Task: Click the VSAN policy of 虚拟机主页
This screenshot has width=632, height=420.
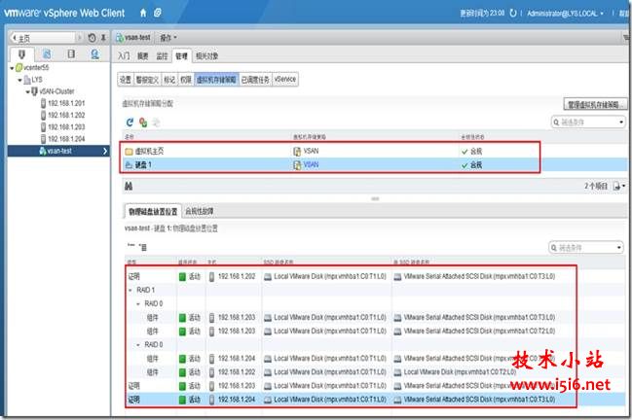Action: coord(311,152)
